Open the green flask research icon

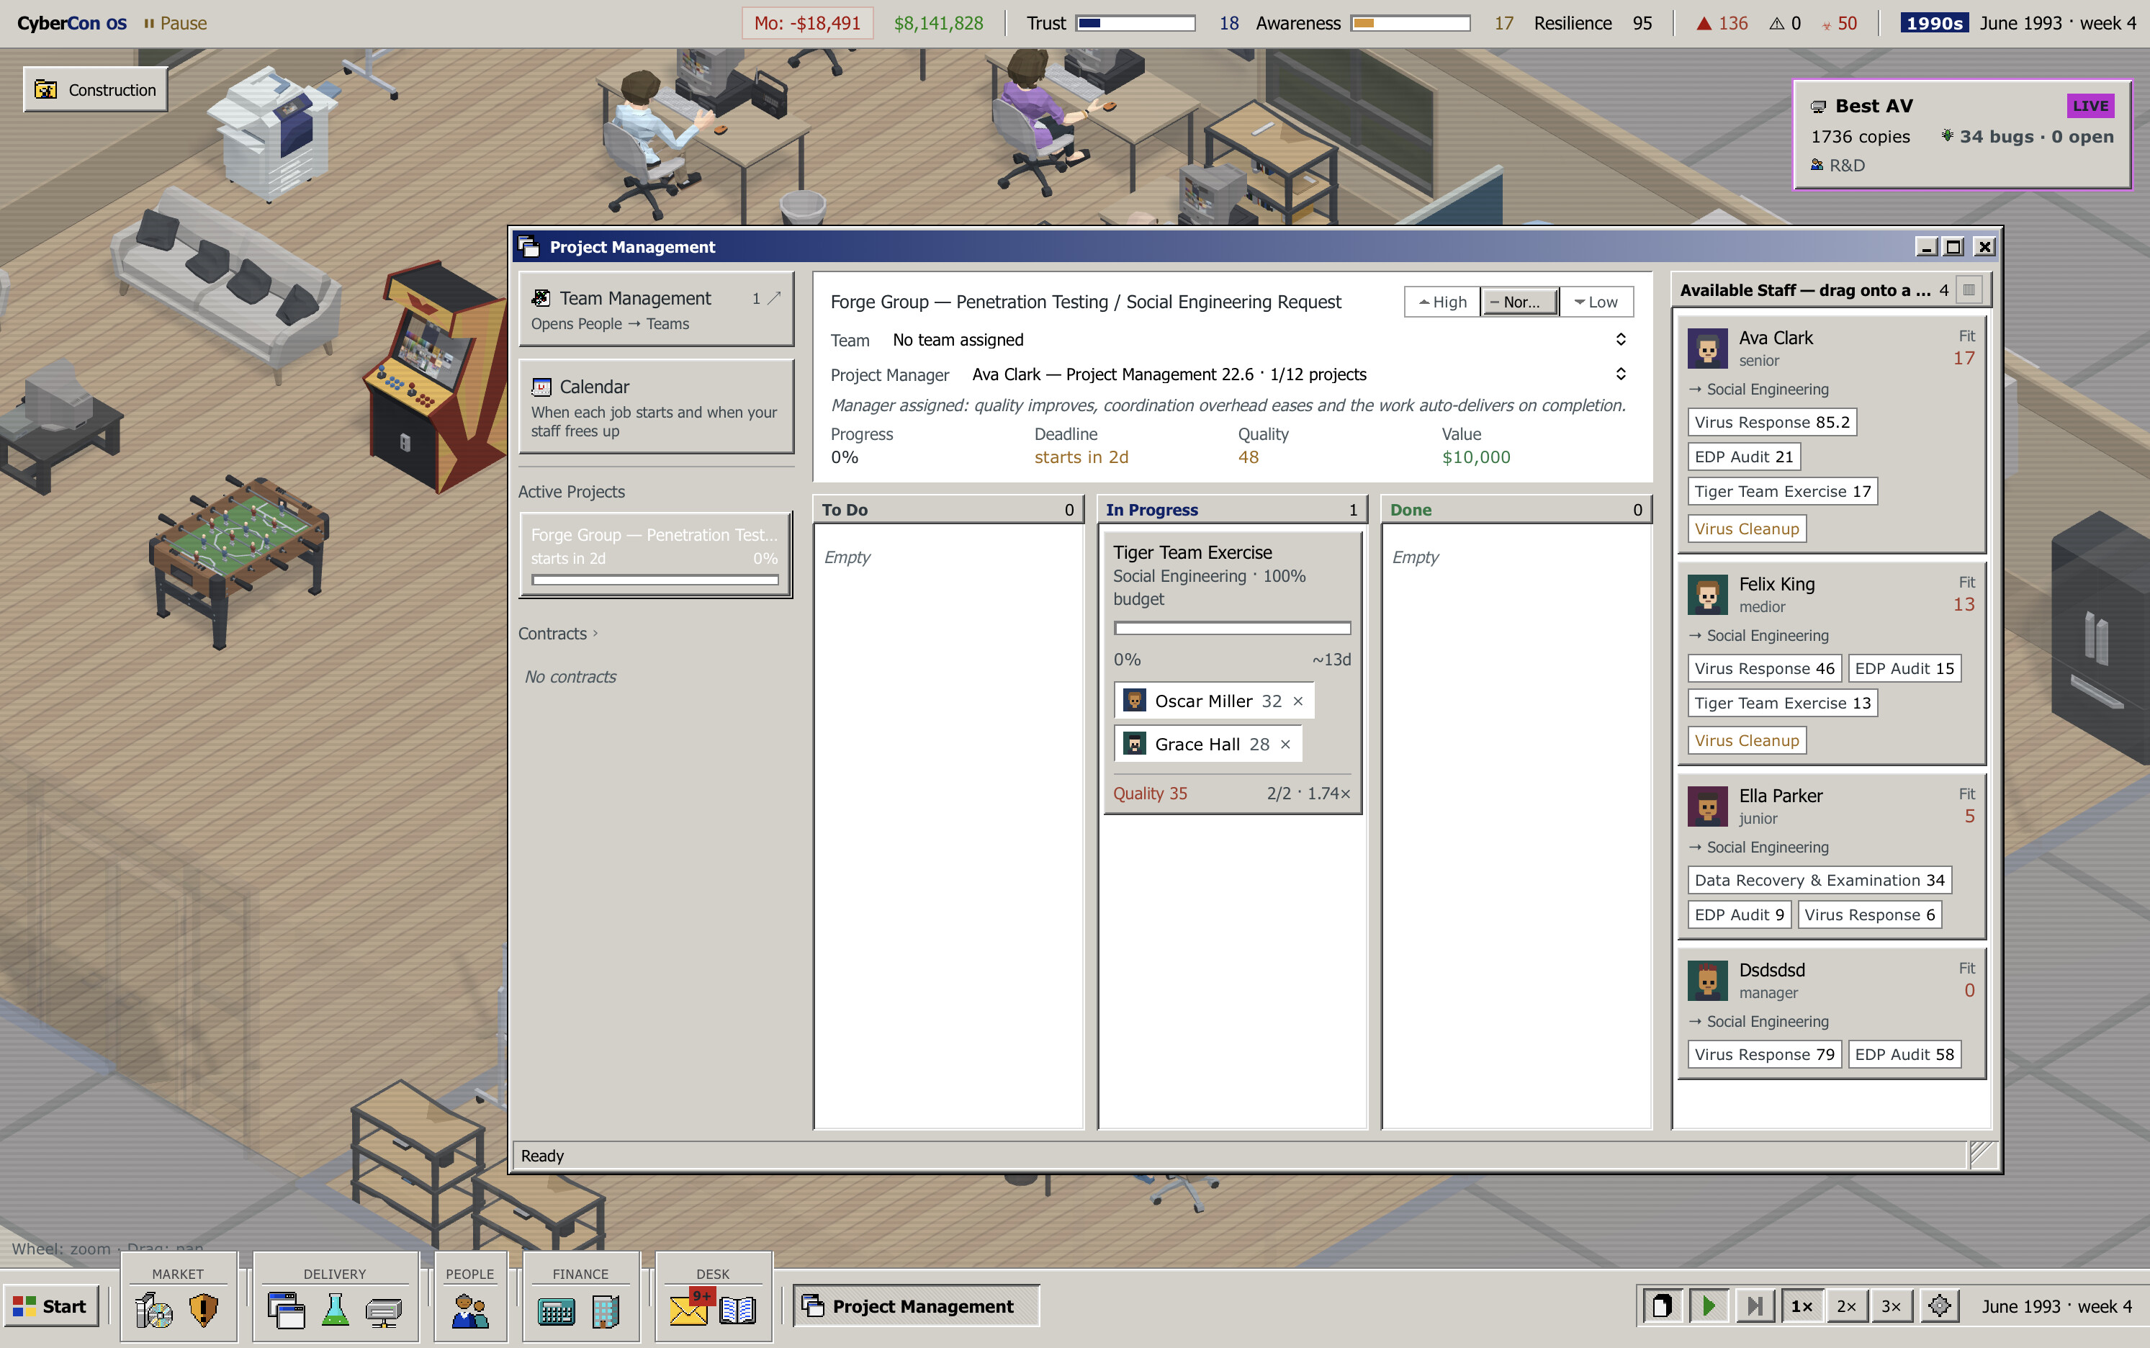[335, 1310]
